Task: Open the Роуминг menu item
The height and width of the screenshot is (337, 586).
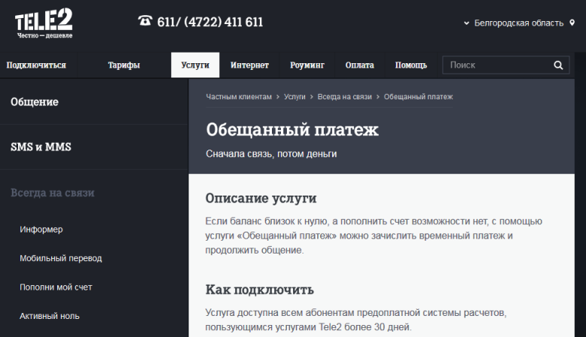Action: (307, 65)
